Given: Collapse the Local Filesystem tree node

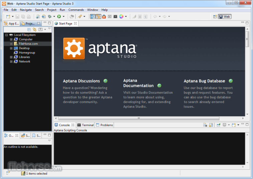Looking at the screenshot, I should point(6,35).
